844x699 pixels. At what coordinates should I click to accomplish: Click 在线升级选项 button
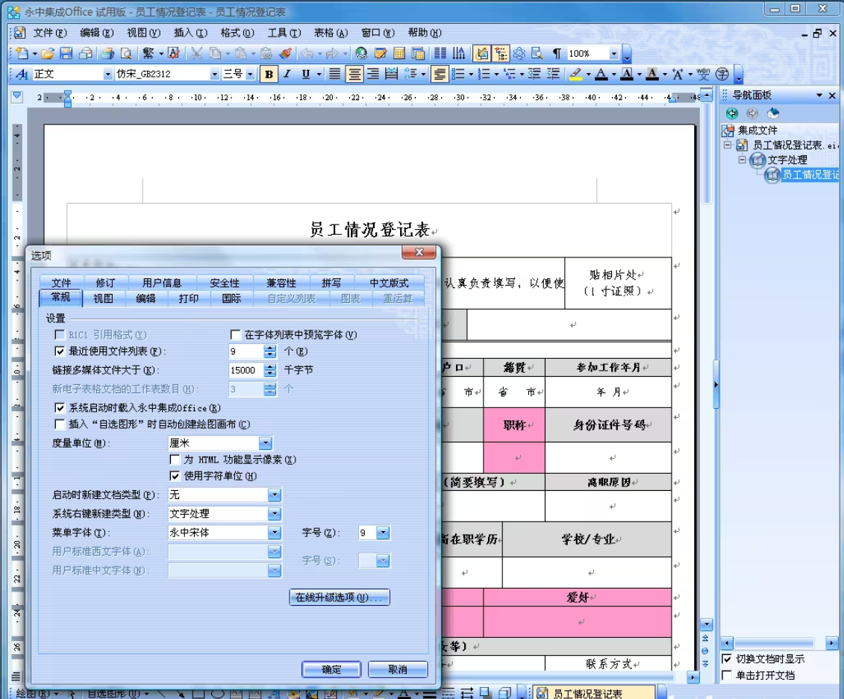coord(340,598)
